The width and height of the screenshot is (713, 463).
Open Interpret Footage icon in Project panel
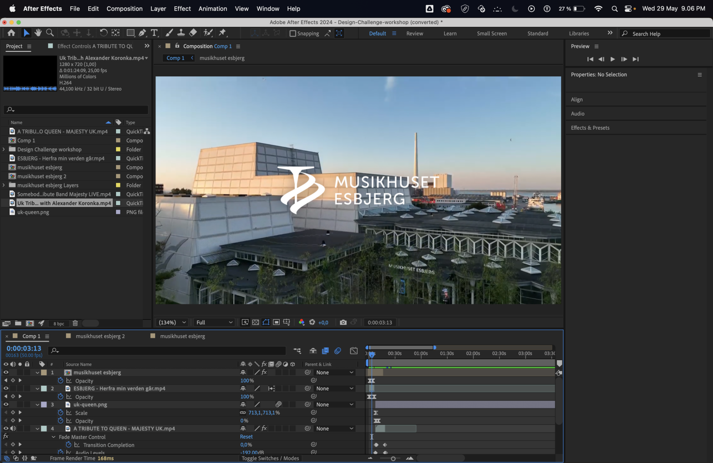coord(6,323)
